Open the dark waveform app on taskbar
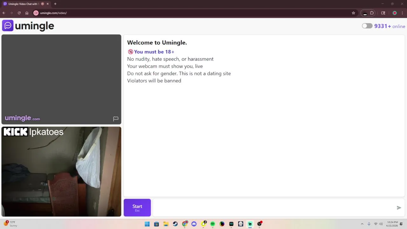Viewport: 407px width, 229px height. pos(231,224)
